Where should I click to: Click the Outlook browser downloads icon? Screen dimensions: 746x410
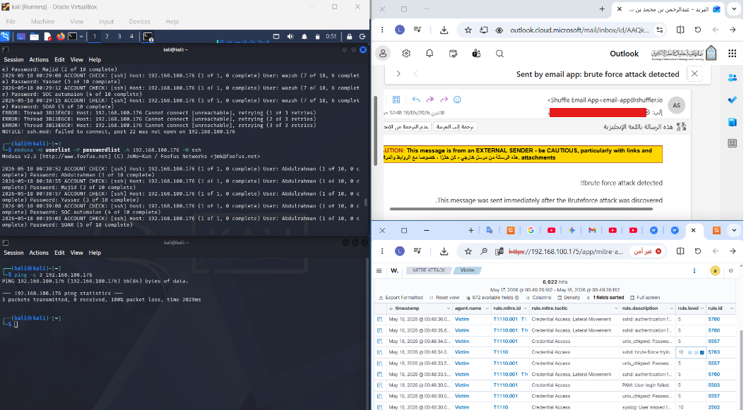444,30
